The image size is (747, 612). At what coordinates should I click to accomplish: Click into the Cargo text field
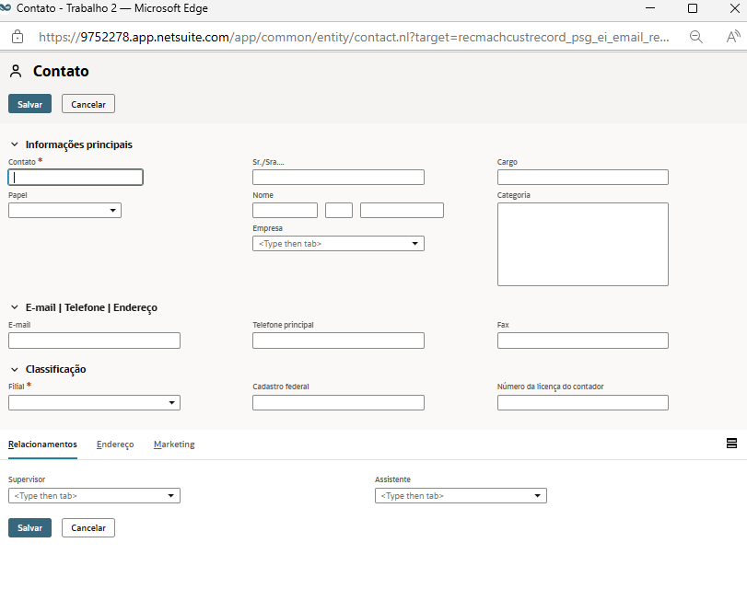(x=582, y=178)
